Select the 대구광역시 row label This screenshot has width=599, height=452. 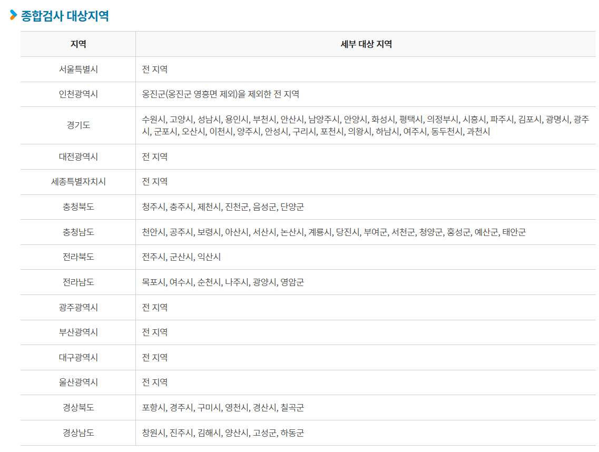click(78, 357)
